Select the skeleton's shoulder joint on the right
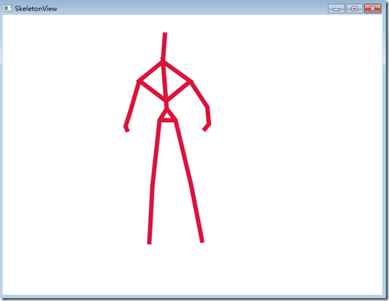389x301 pixels. click(x=191, y=82)
